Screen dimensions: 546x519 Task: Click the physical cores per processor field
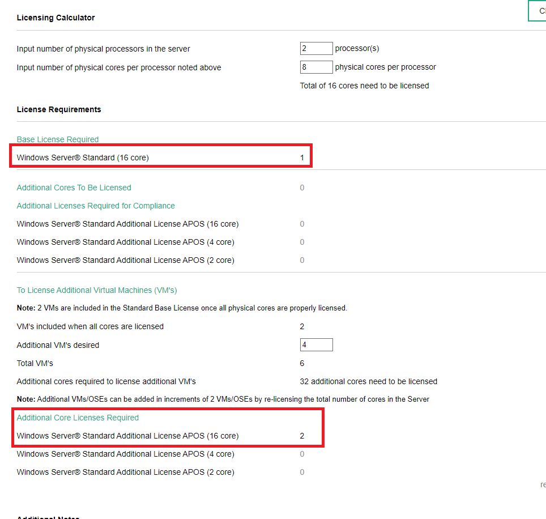pos(316,67)
